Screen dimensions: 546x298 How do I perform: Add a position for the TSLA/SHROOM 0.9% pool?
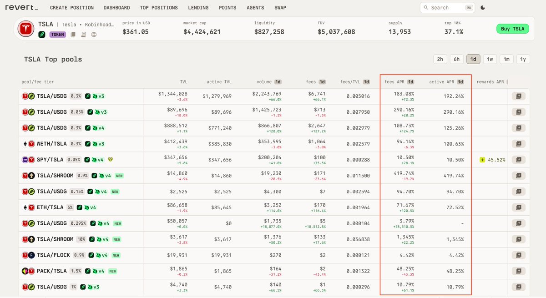(519, 176)
